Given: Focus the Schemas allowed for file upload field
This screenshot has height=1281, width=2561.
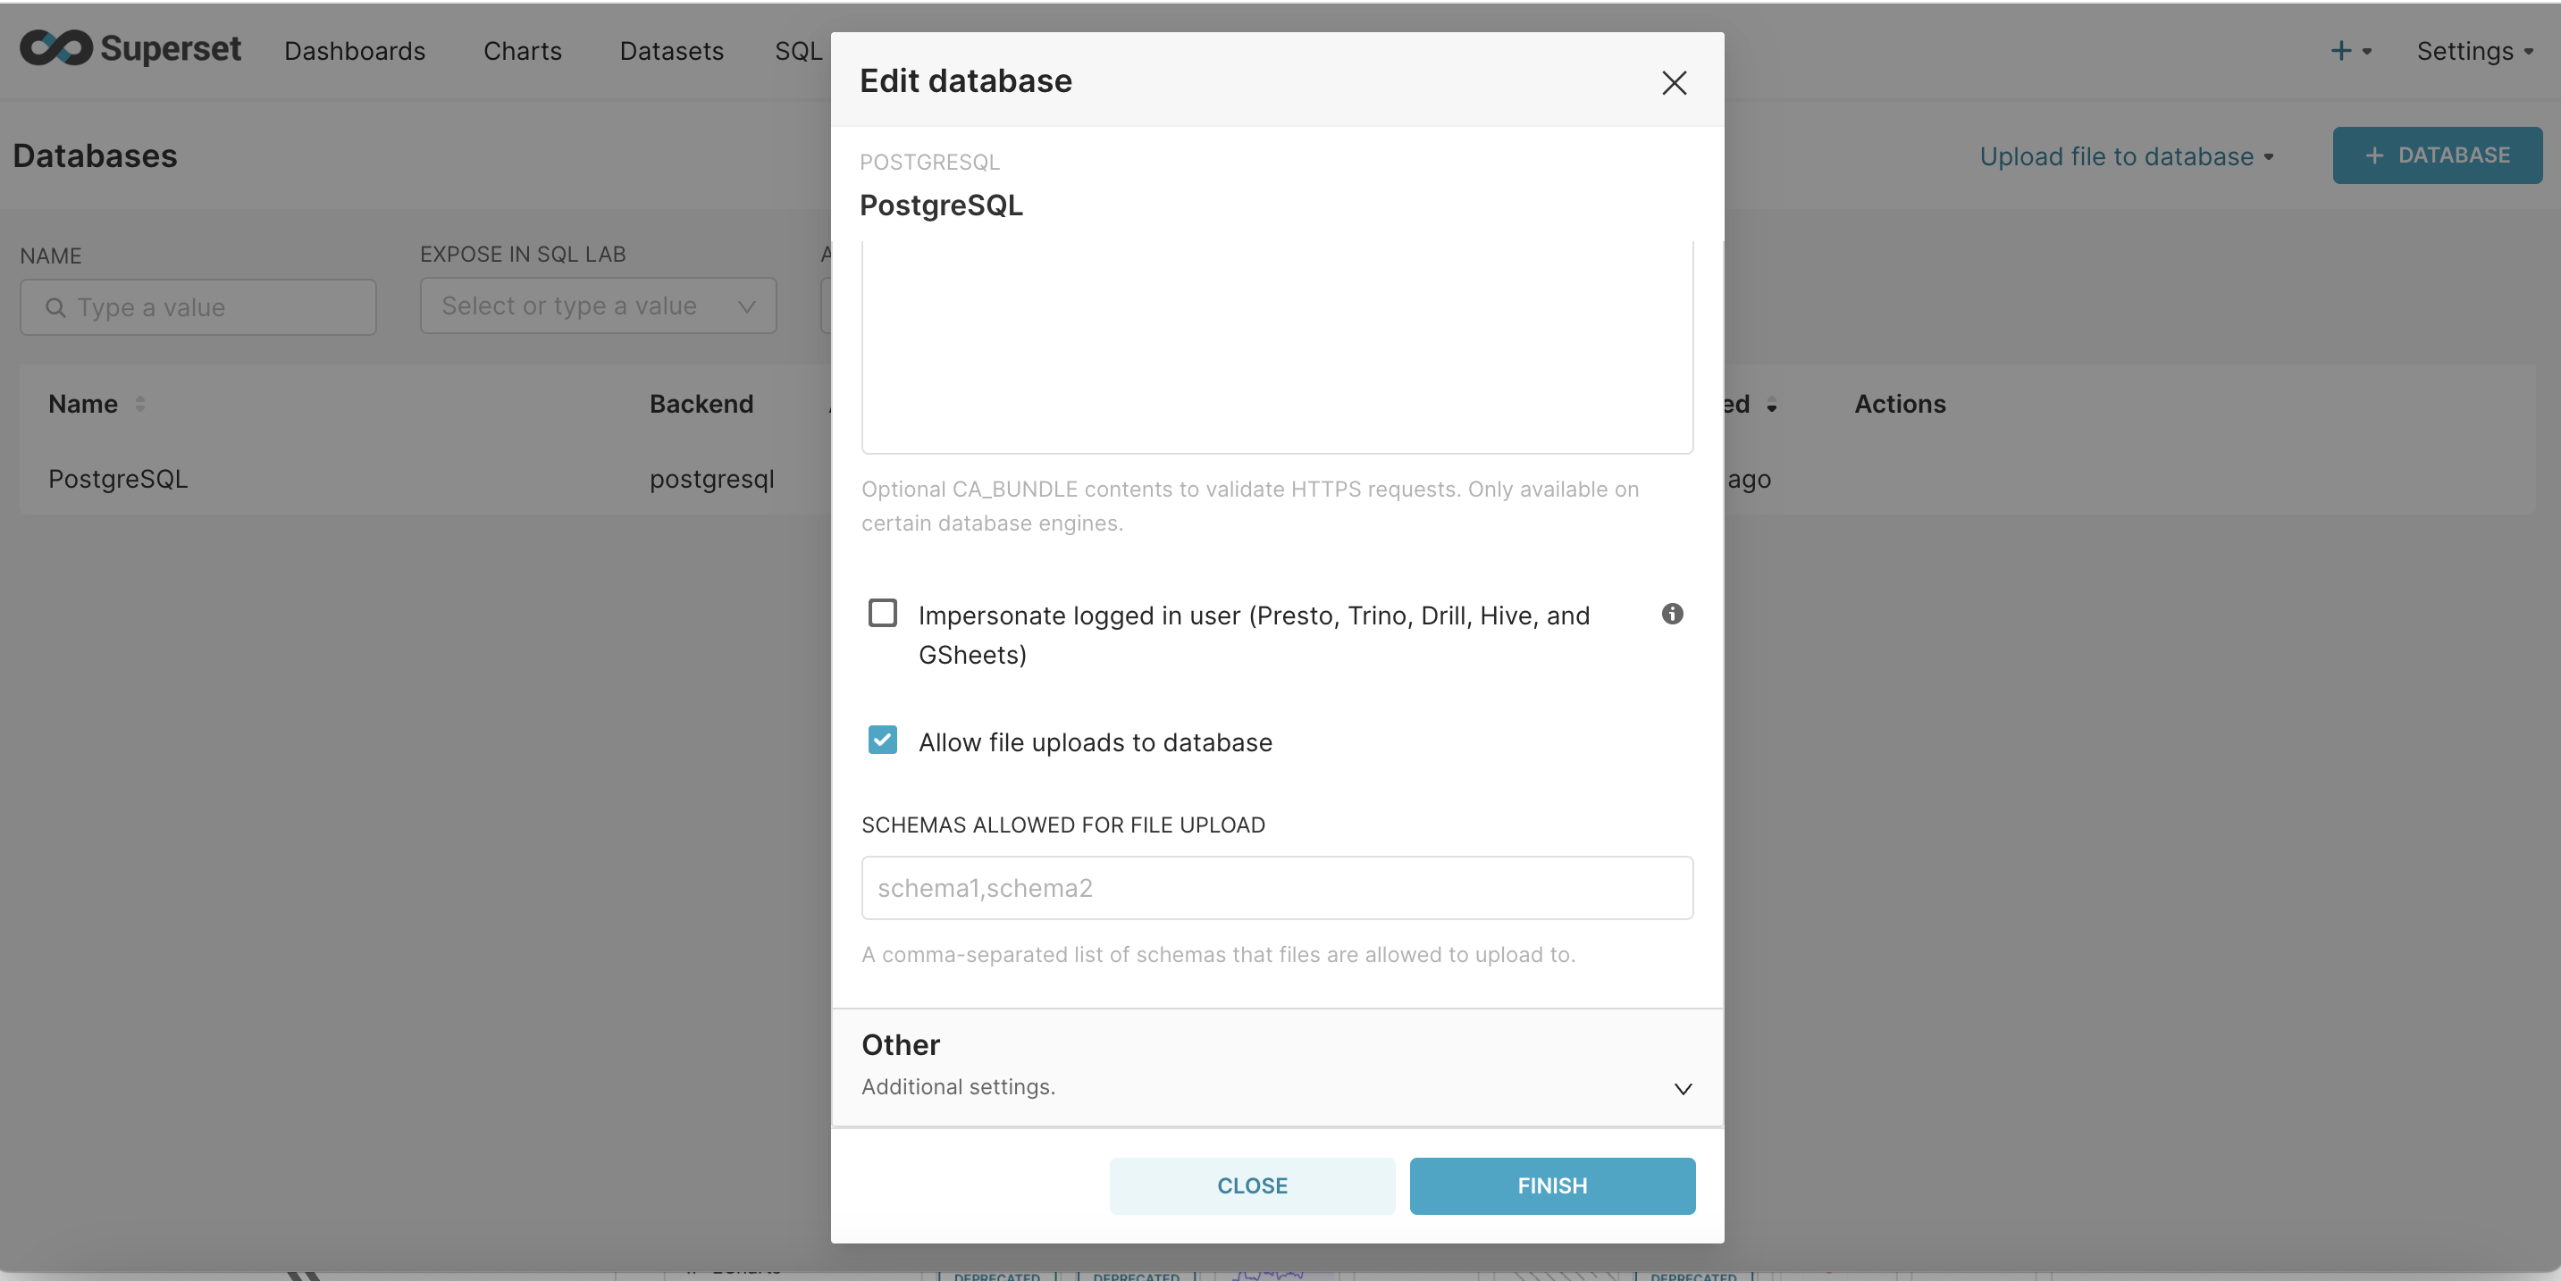Looking at the screenshot, I should pyautogui.click(x=1277, y=887).
